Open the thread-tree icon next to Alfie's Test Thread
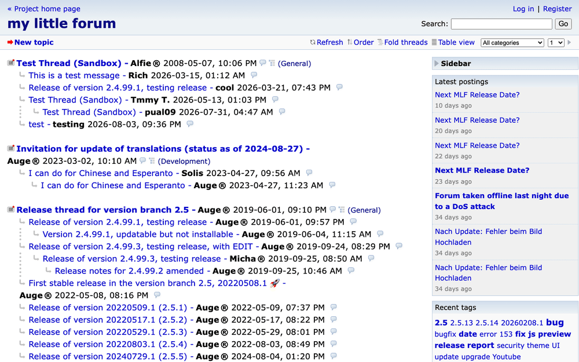Viewport: 579px width, 362px height. click(x=272, y=63)
